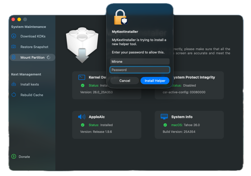Select Mount Partition sidebar item

coord(33,57)
